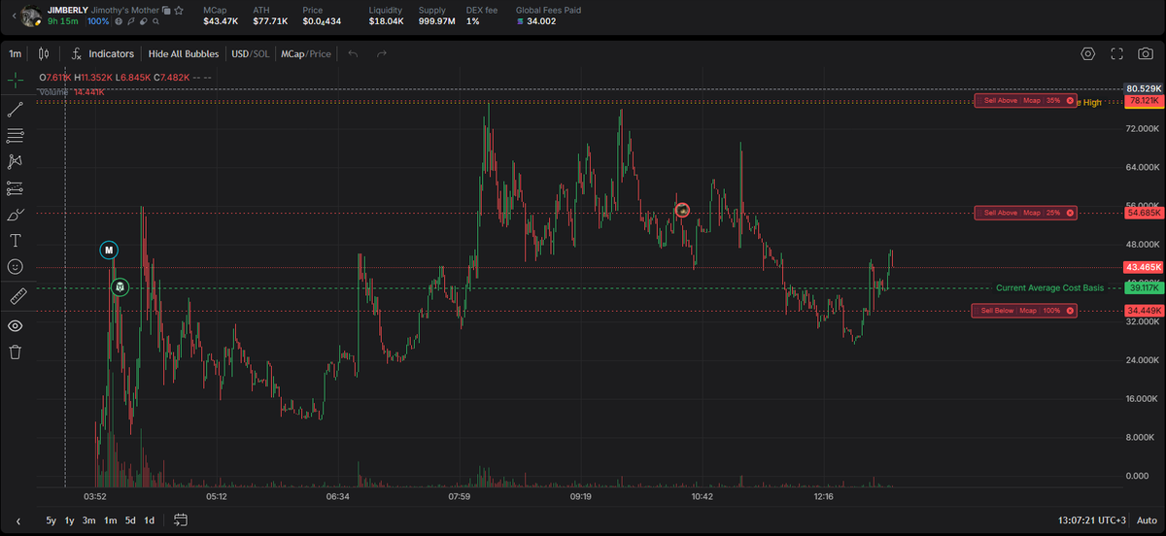1166x536 pixels.
Task: Open the emoji sticker tool
Action: coord(16,266)
